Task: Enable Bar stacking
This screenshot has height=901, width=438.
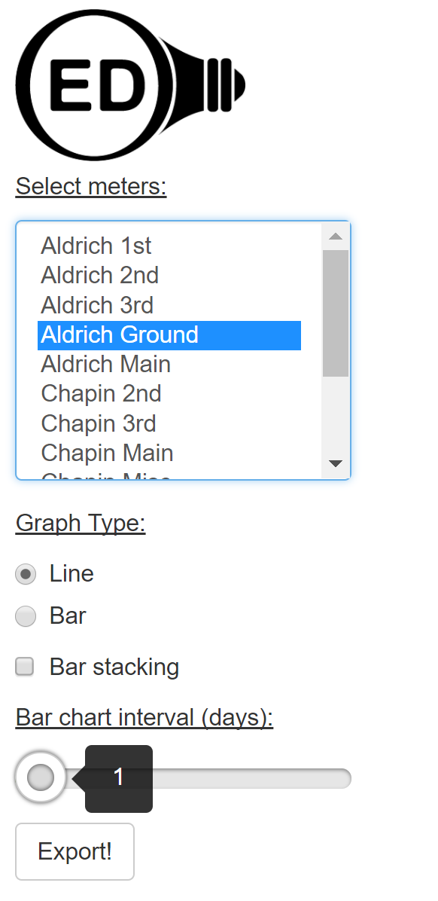Action: point(25,666)
